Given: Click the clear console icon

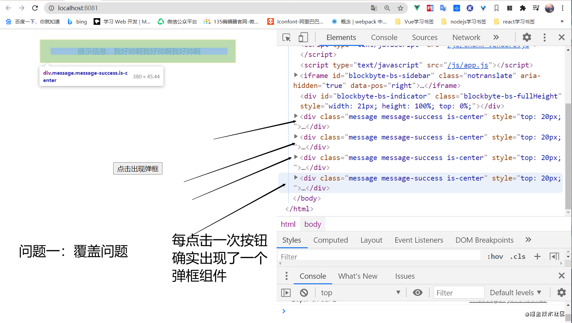Looking at the screenshot, I should pos(304,293).
